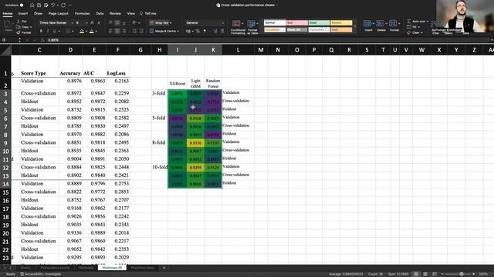Apply the Good cell style swatch
Viewport: 494px width, 277px height.
(319, 22)
